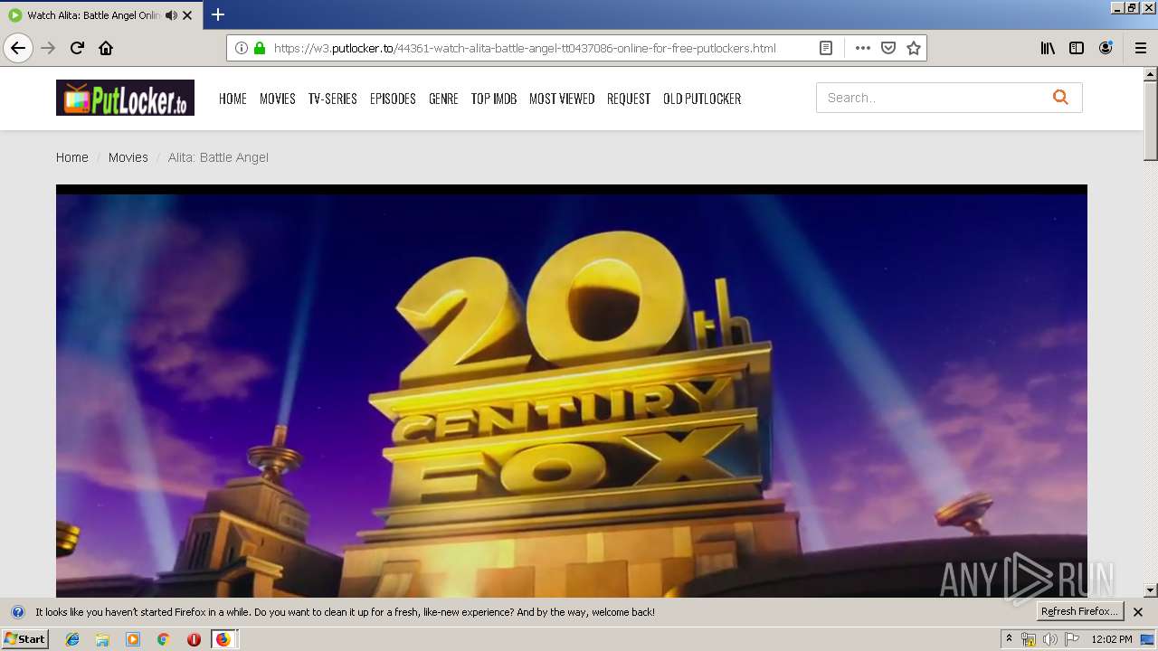Image resolution: width=1158 pixels, height=651 pixels.
Task: Open page actions three-dot menu
Action: (863, 48)
